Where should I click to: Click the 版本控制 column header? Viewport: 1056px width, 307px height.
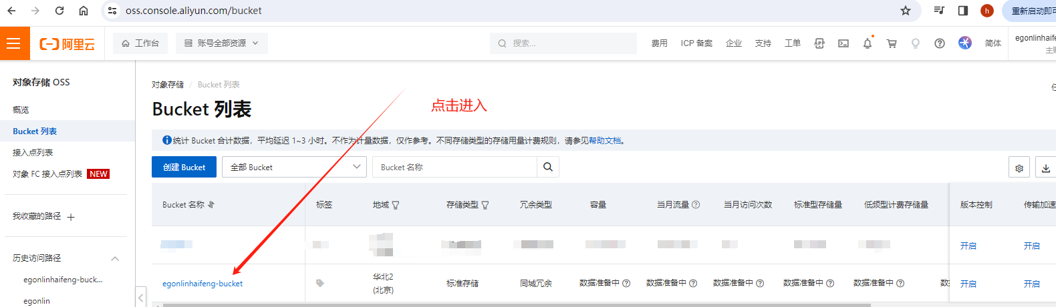pyautogui.click(x=976, y=205)
